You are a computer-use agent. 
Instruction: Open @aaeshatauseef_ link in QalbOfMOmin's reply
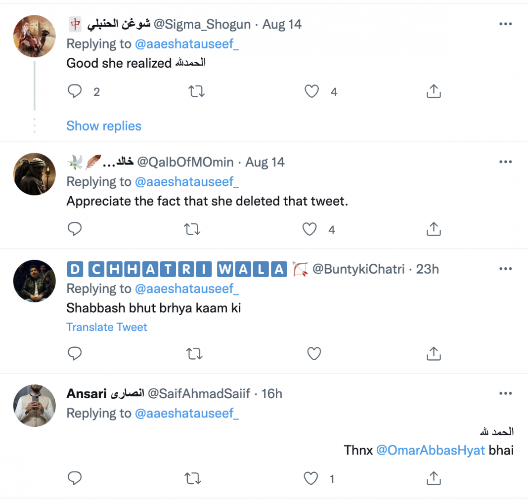[x=186, y=182]
